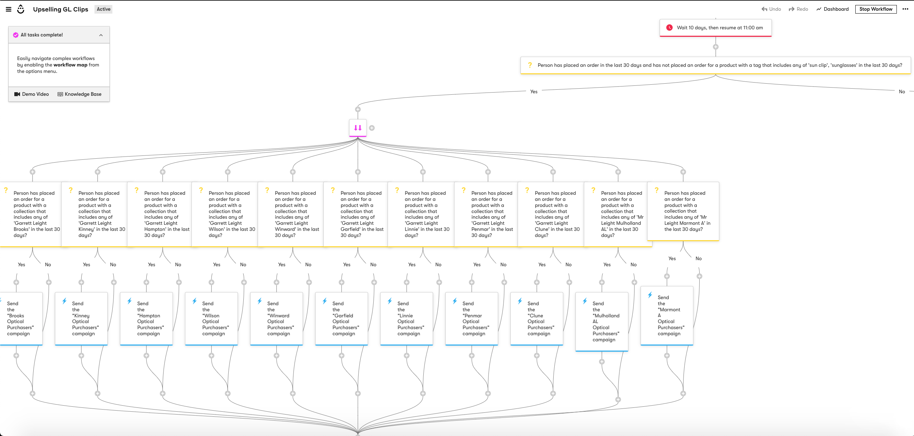Collapse the All tasks complete panel

(101, 35)
